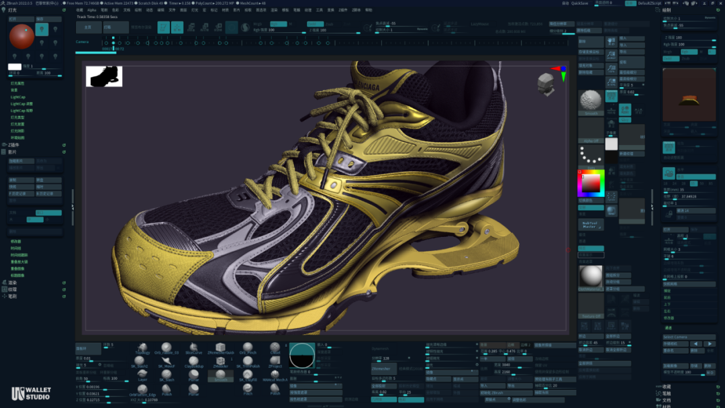Viewport: 725px width, 408px height.
Task: Collapse the 绘制 palette header at top right
Action: coord(667,9)
